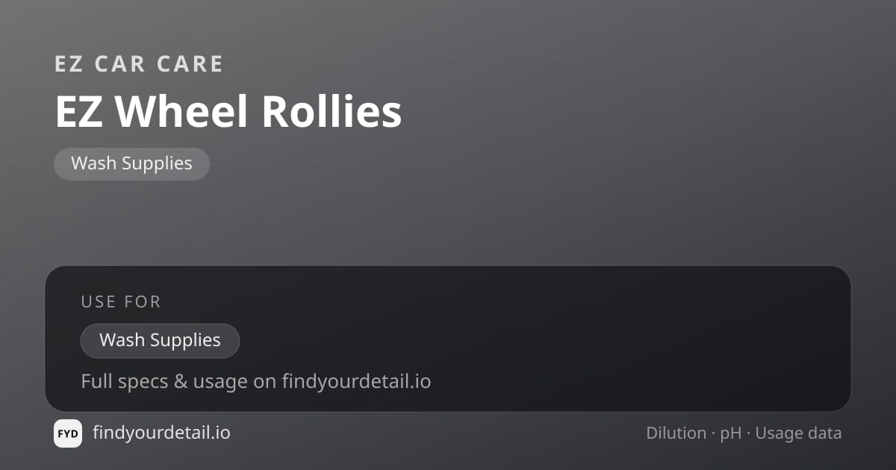Click the FYD logo icon
This screenshot has height=470, width=896.
pos(68,433)
